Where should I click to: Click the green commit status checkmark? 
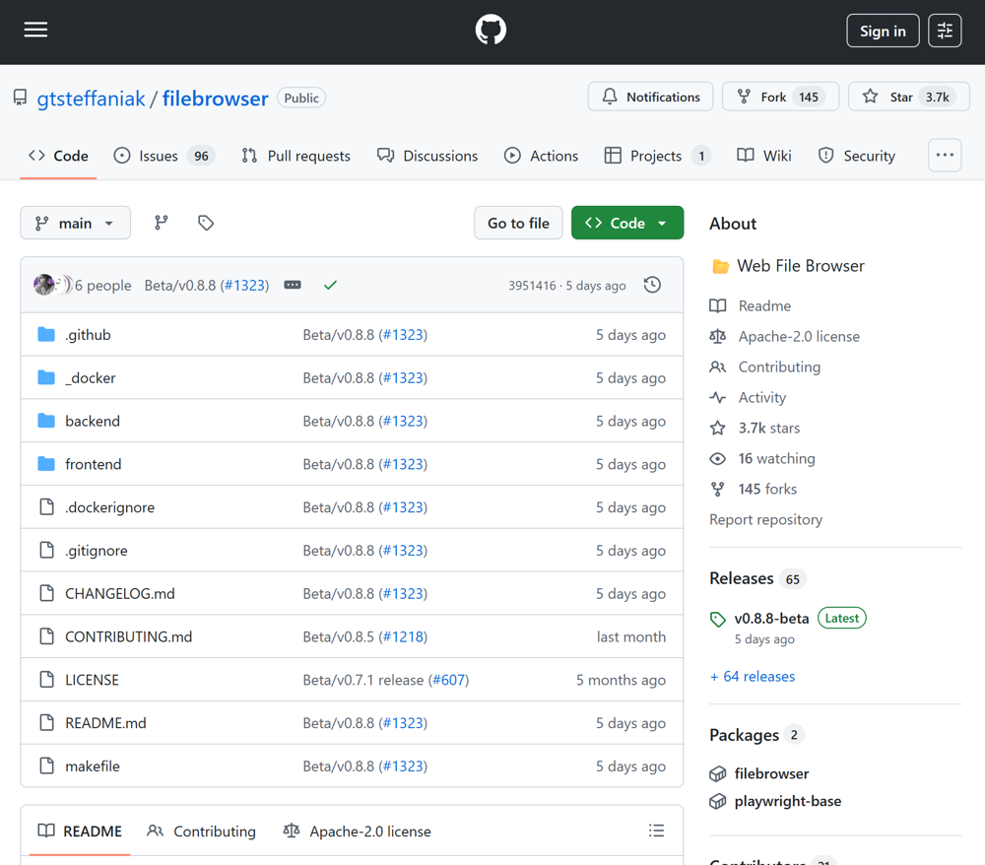[330, 285]
